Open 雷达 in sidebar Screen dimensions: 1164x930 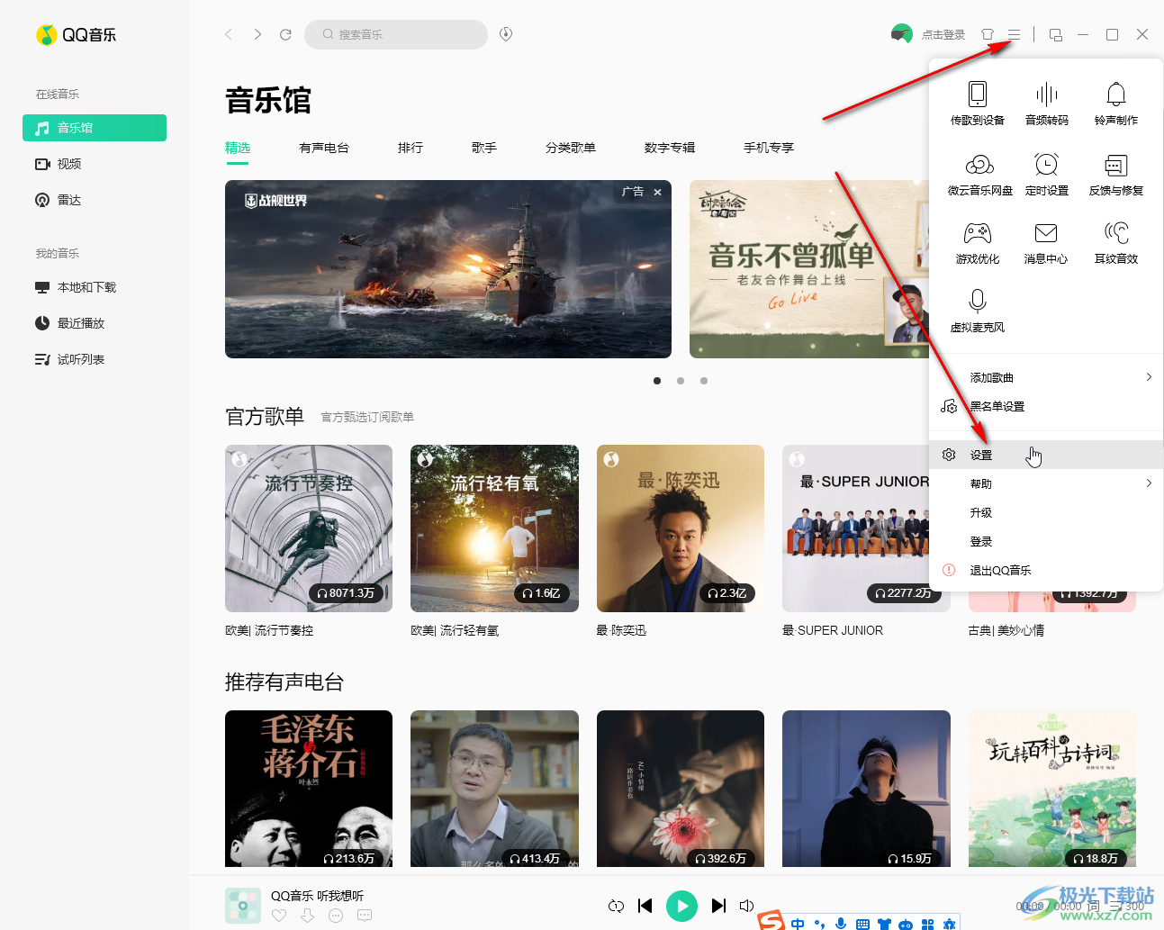(95, 200)
